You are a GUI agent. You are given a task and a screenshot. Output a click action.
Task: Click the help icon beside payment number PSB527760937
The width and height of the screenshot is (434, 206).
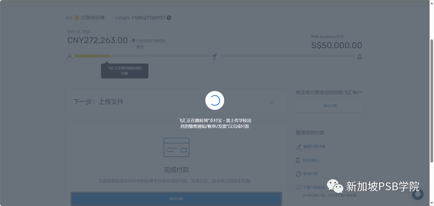pyautogui.click(x=169, y=18)
